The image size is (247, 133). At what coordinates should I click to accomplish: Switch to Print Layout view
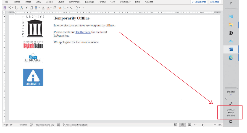182,125
